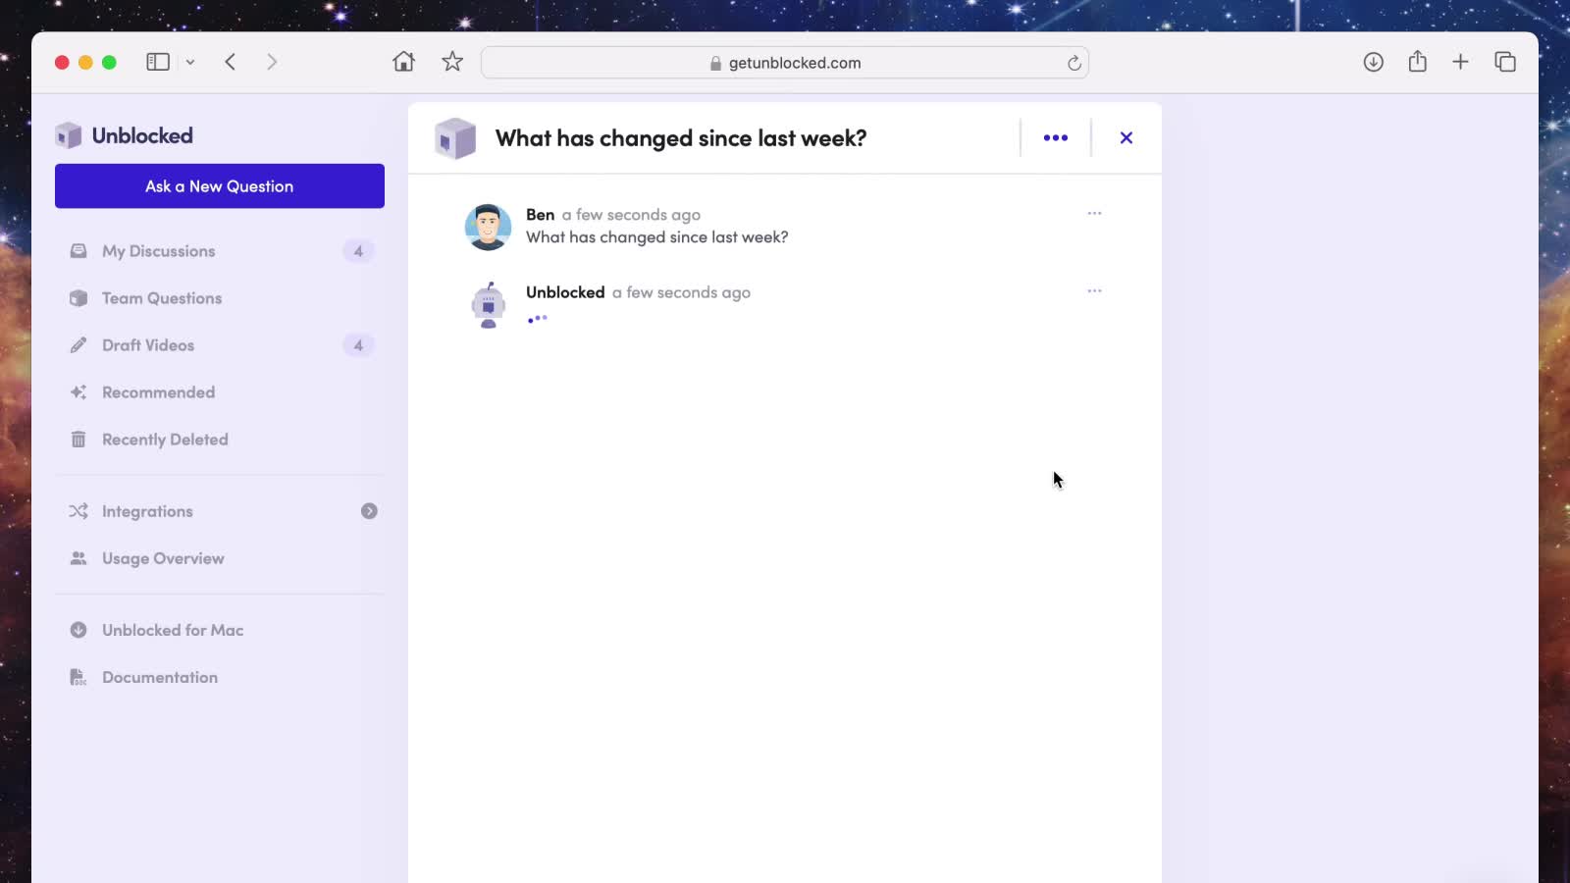Click the Safari share icon
Viewport: 1570px width, 883px height.
[x=1417, y=62]
